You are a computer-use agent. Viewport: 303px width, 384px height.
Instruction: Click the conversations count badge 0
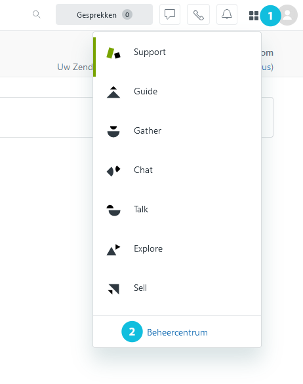(x=127, y=14)
